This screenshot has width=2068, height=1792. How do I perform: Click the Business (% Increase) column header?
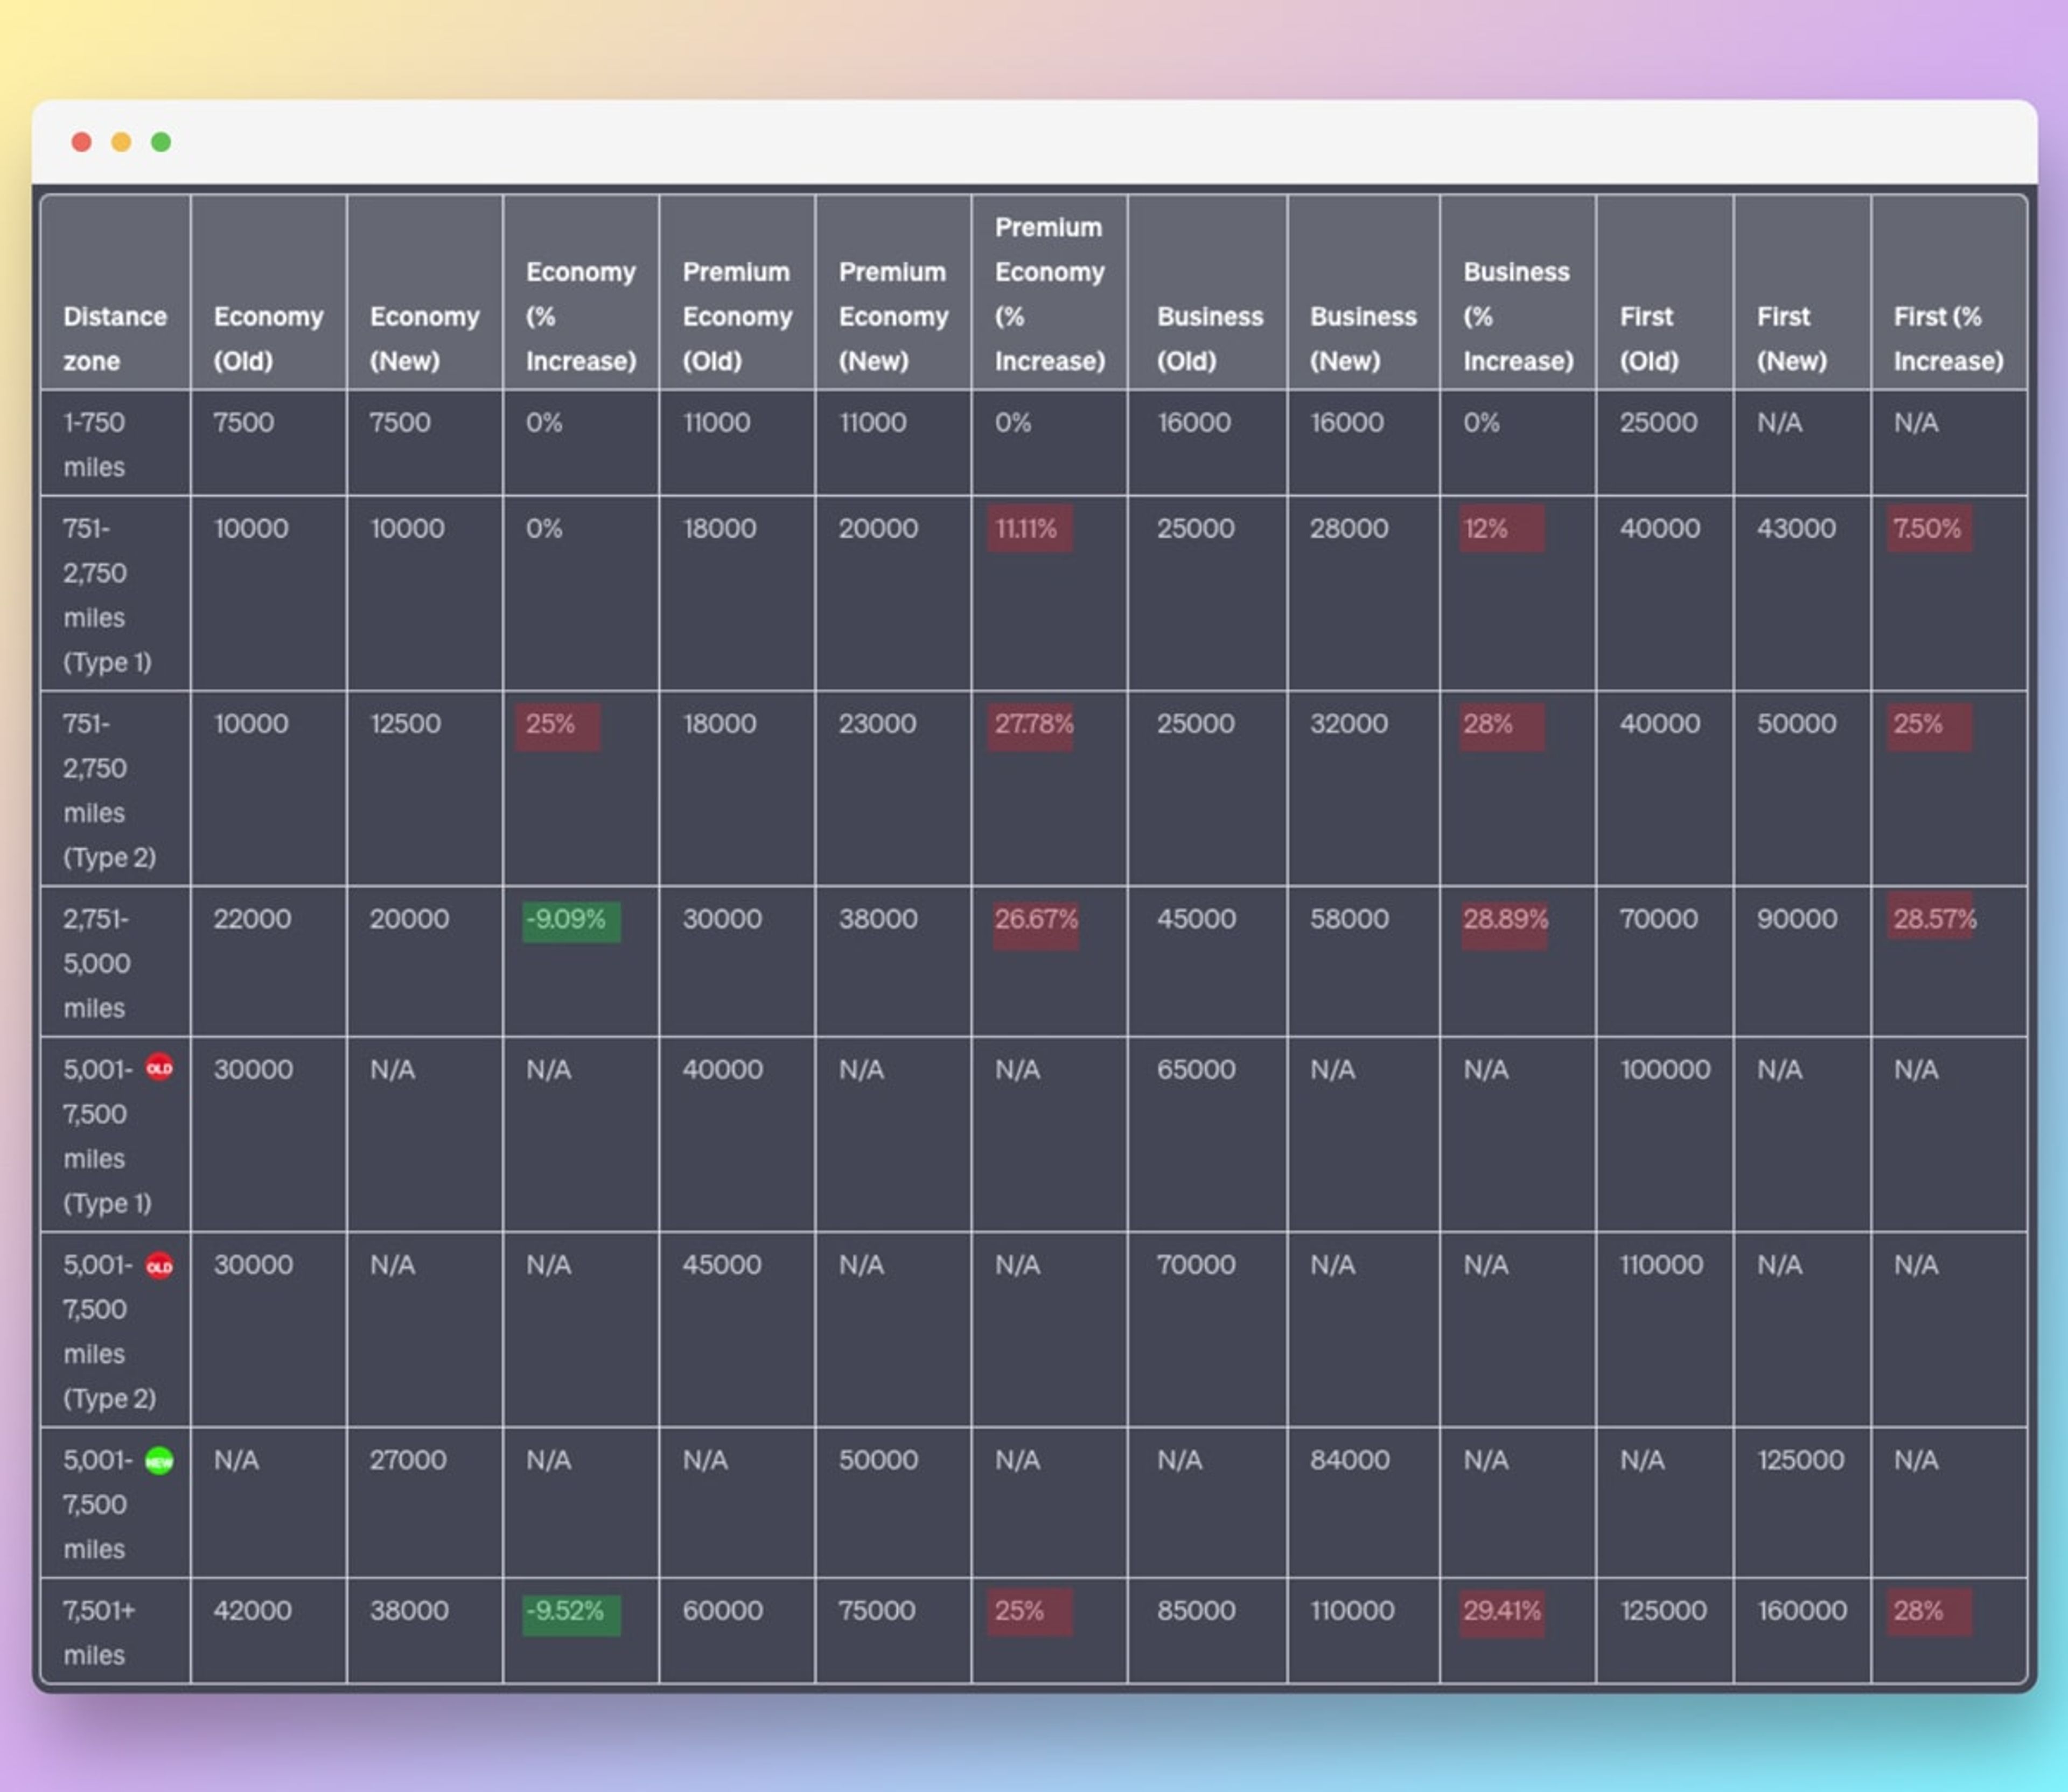(x=1517, y=316)
